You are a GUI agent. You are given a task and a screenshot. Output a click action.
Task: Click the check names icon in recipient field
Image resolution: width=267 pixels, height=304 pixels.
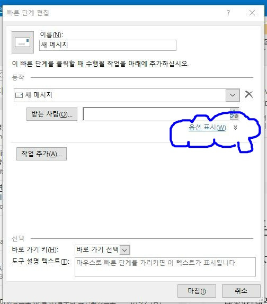tap(234, 114)
